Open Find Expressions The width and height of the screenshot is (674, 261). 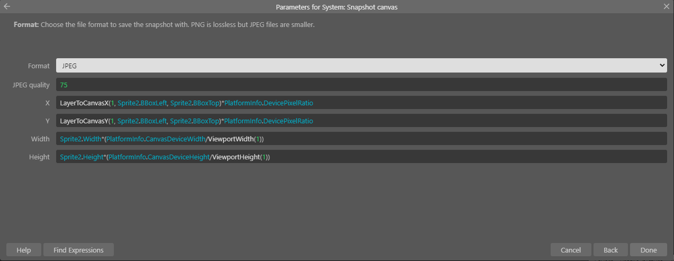(x=78, y=250)
